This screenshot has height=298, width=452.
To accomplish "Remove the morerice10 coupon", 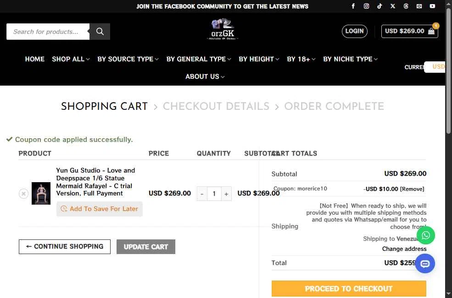I will click(x=412, y=189).
